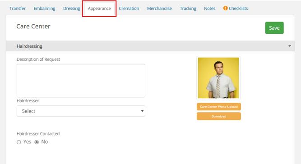Click Care Center Photo Upload button
The image size is (301, 164).
coord(219,107)
